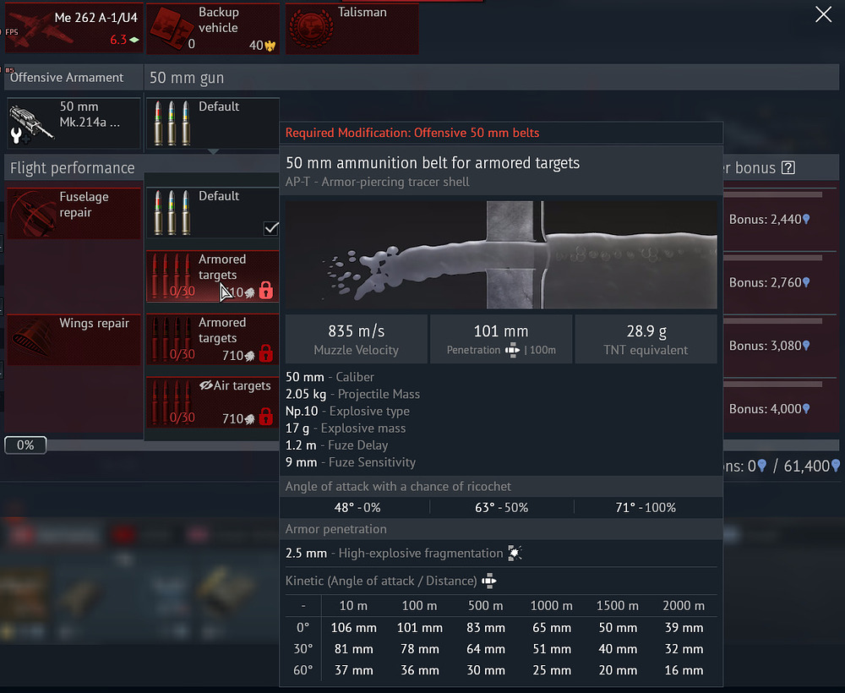Click the question mark help icon beside bonus
Viewport: 845px width, 693px height.
coord(788,168)
